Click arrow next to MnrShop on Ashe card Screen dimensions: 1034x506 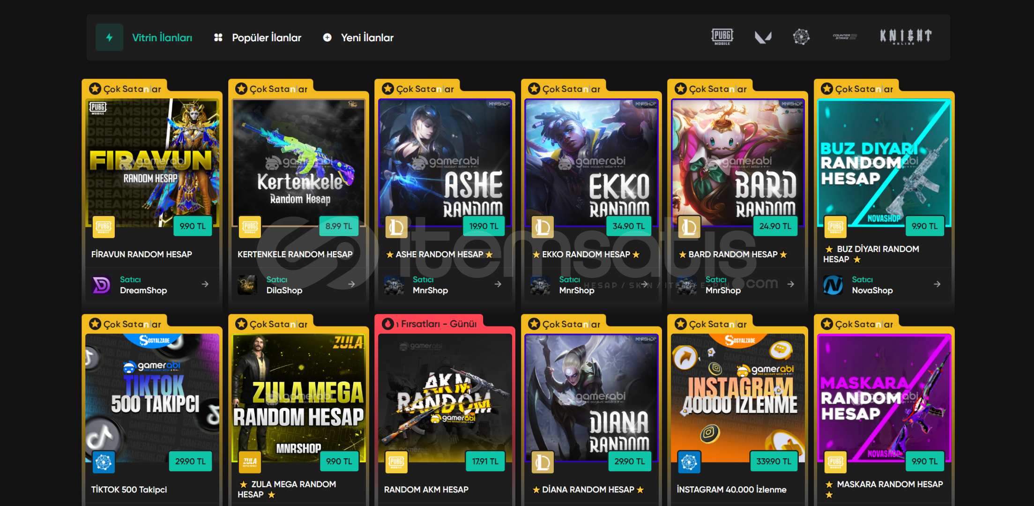pos(498,284)
